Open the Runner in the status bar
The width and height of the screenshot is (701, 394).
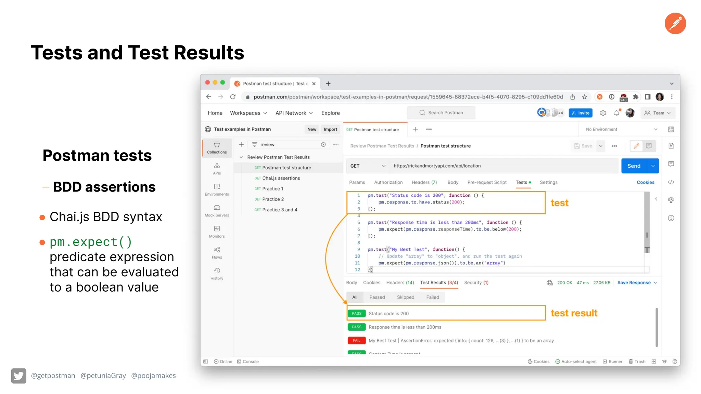[613, 362]
